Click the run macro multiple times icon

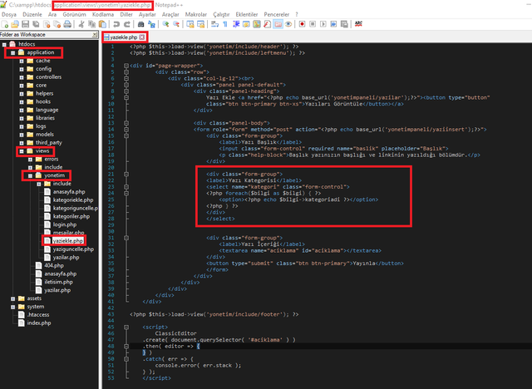pyautogui.click(x=333, y=24)
